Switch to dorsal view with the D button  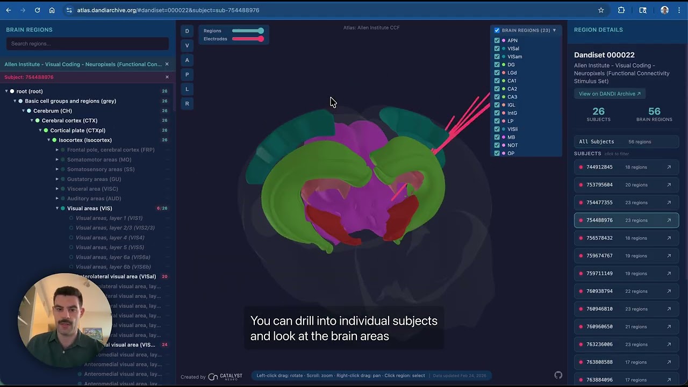pos(187,31)
